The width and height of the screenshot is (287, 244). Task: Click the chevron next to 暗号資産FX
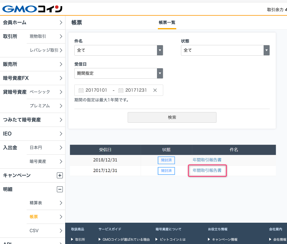tap(61, 78)
